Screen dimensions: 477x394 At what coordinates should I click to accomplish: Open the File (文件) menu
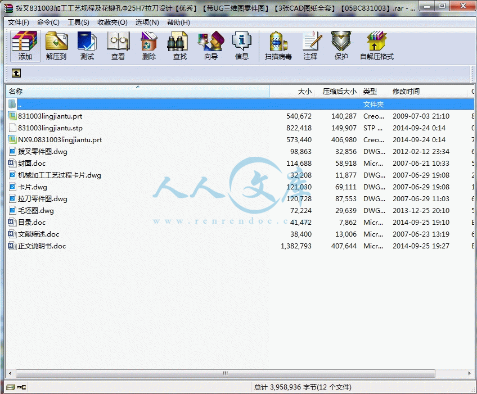point(18,22)
